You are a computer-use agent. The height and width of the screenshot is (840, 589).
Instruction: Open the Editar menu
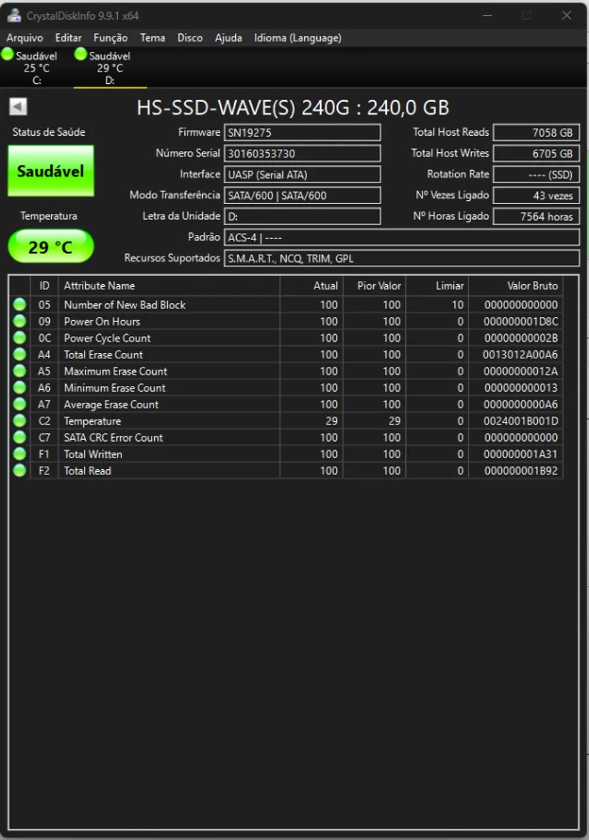[x=68, y=38]
